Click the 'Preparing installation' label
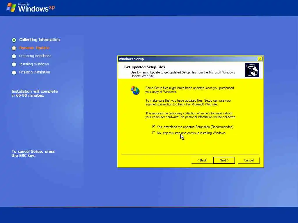 pyautogui.click(x=35, y=56)
